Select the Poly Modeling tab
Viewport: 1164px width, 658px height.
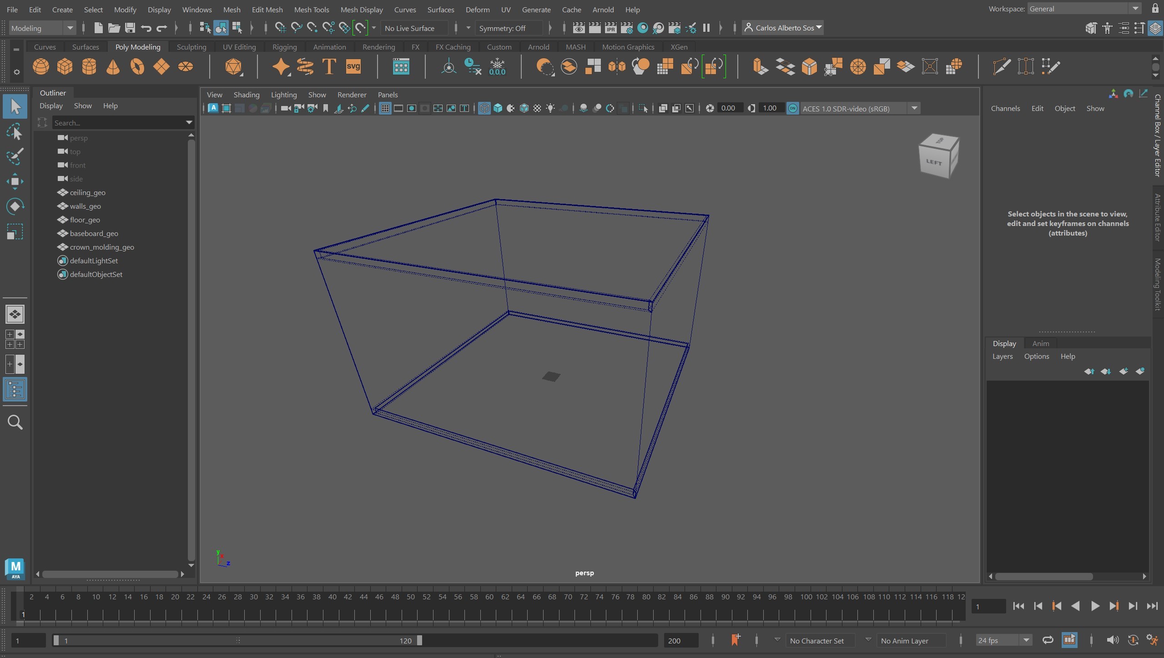tap(137, 46)
